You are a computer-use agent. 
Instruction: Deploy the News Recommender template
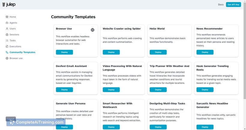[205, 52]
